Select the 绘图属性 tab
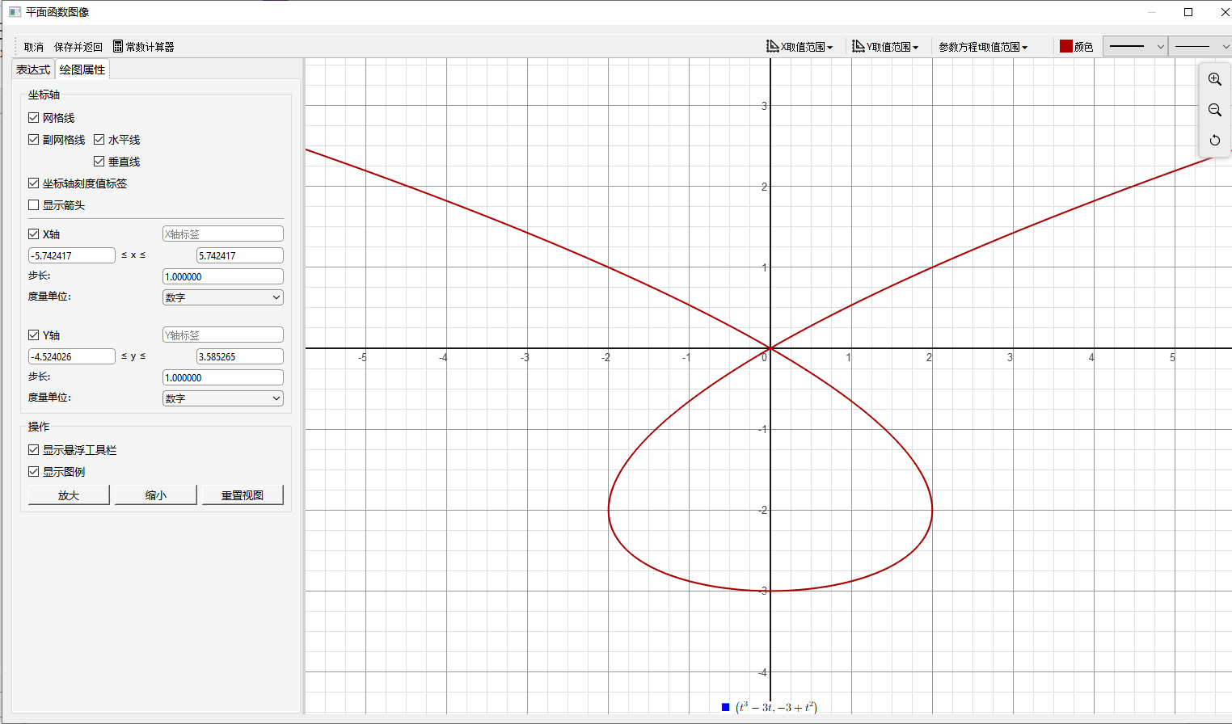1232x724 pixels. pyautogui.click(x=82, y=69)
